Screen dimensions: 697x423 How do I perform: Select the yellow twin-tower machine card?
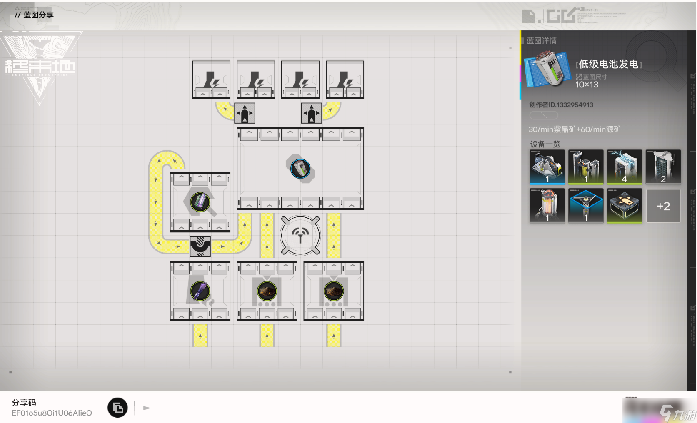[x=586, y=167]
